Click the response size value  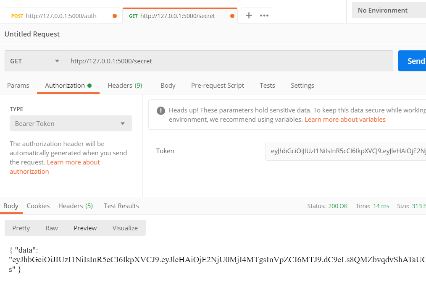[419, 206]
